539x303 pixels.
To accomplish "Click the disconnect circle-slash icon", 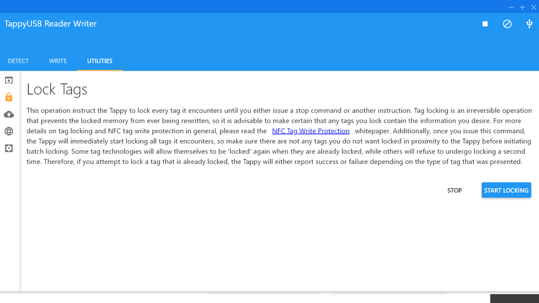I will (x=507, y=24).
